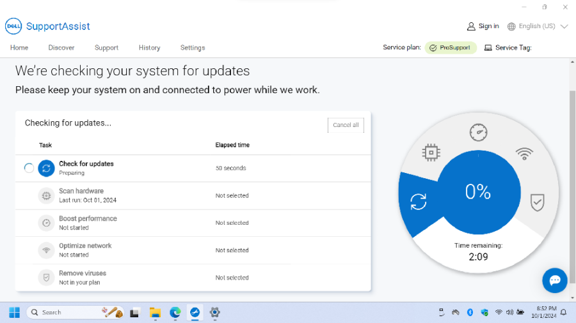Expand the English (US) language dropdown

[x=538, y=26]
